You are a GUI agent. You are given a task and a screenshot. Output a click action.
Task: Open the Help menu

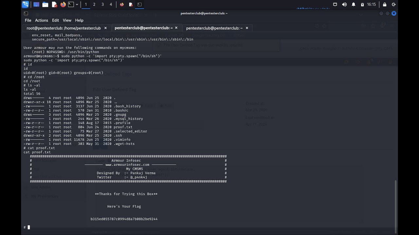(79, 20)
